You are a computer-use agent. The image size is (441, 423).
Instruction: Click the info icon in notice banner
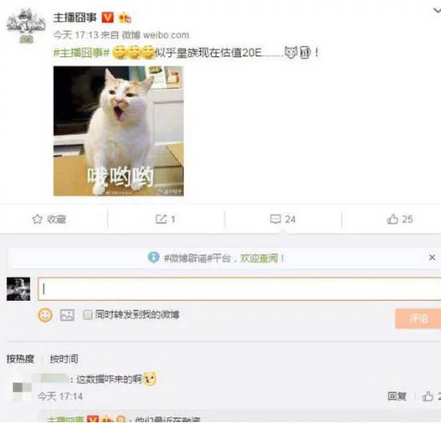(x=153, y=257)
